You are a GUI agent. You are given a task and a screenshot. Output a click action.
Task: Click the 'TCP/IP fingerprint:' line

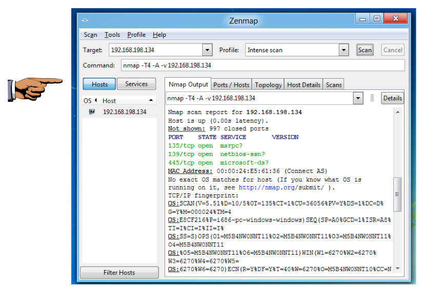click(x=203, y=195)
